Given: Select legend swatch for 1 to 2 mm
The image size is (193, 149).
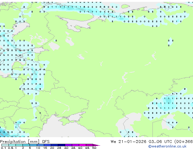Looking at the screenshot, I should [x=19, y=145].
